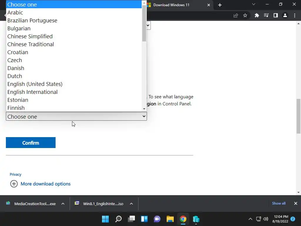Close the downloads bar
This screenshot has width=301, height=226.
pos(296,203)
